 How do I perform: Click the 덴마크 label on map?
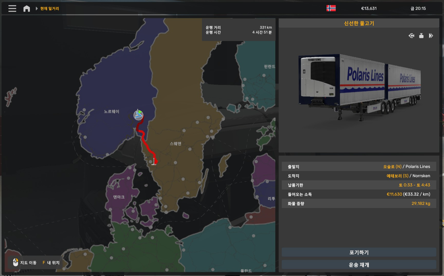(x=119, y=197)
